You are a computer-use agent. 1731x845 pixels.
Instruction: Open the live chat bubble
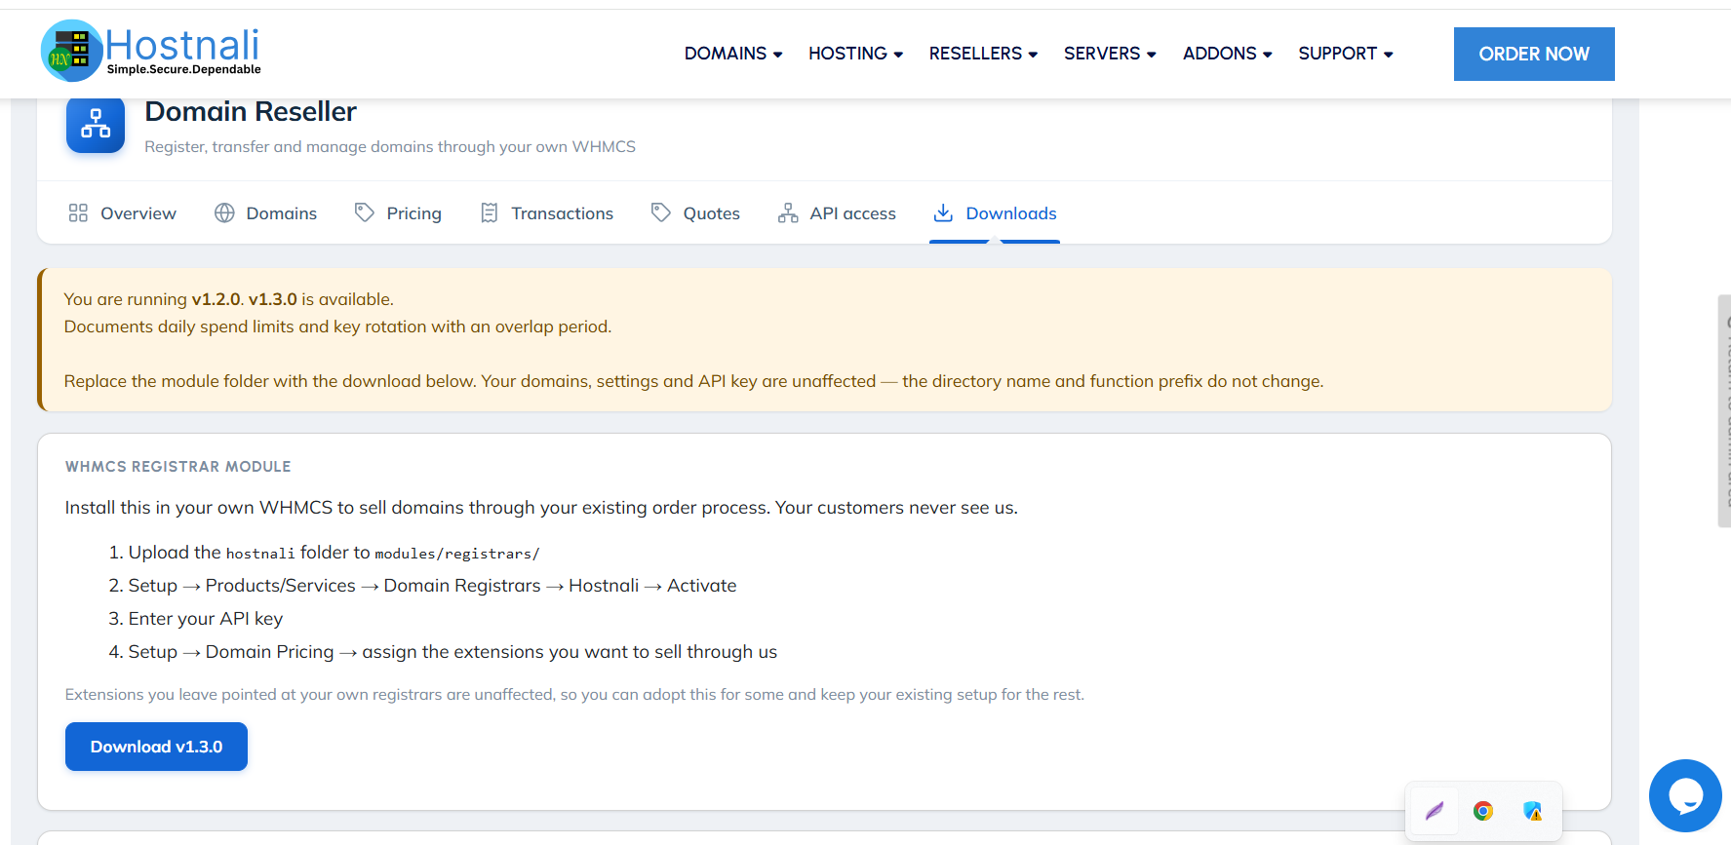tap(1685, 795)
